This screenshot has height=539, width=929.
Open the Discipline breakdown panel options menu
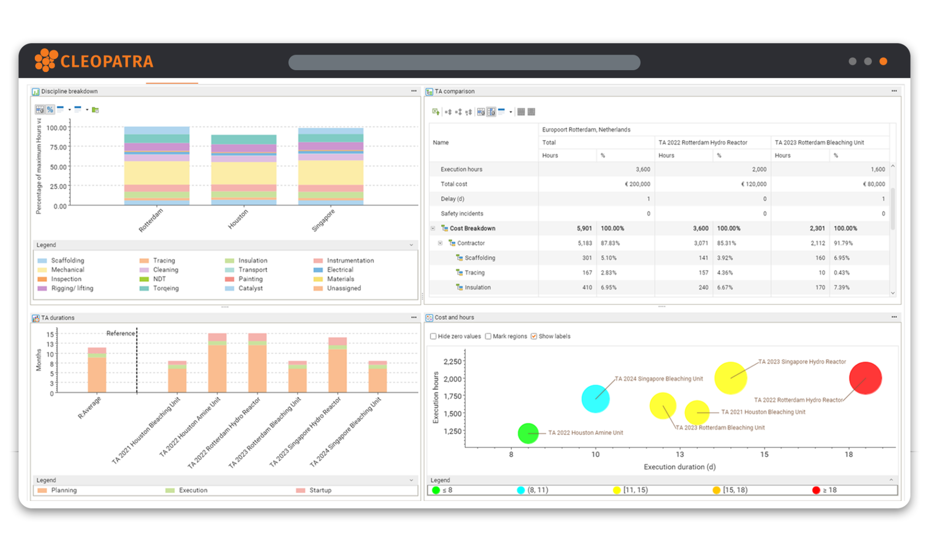414,91
